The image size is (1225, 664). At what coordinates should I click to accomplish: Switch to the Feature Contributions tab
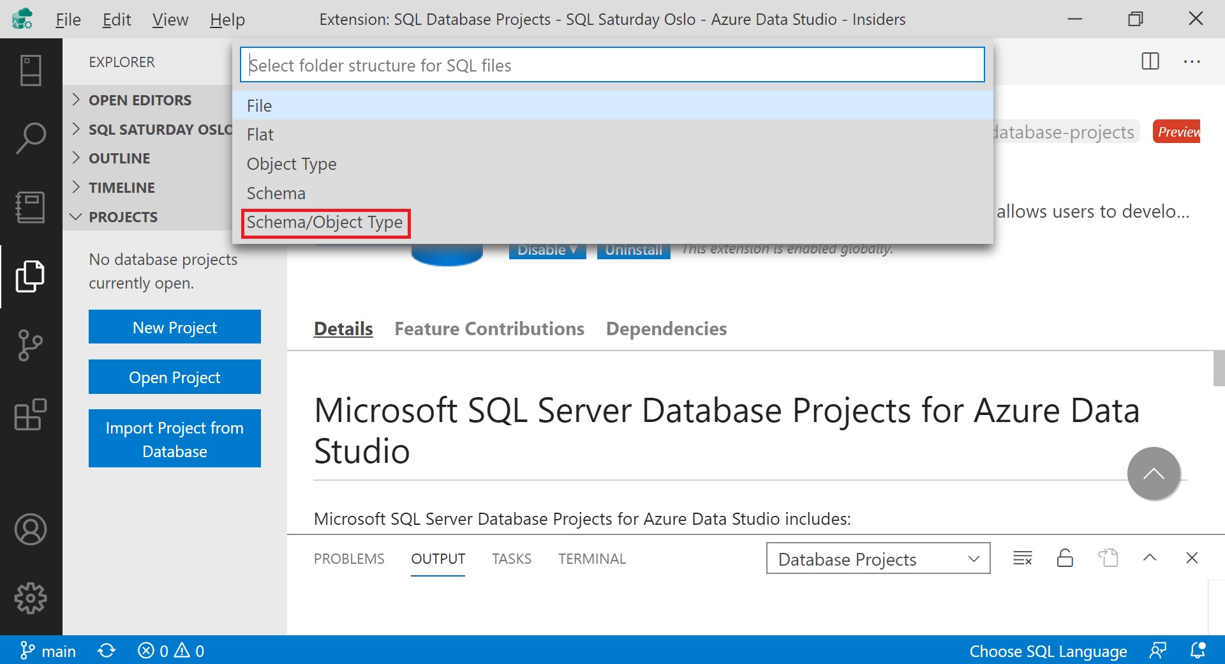489,328
